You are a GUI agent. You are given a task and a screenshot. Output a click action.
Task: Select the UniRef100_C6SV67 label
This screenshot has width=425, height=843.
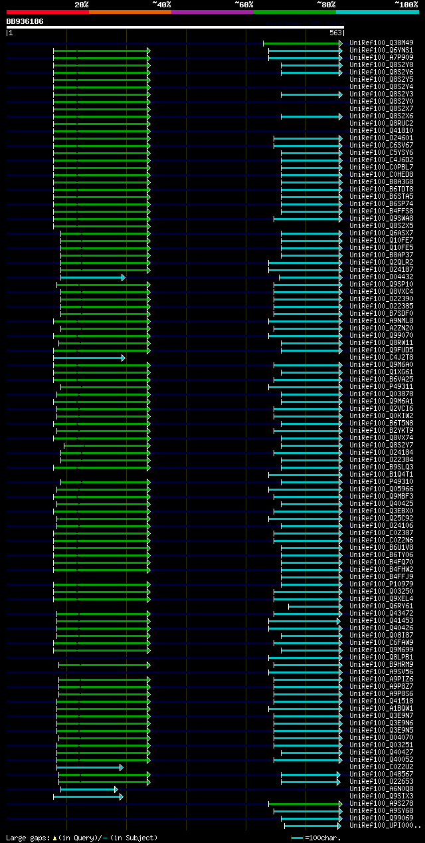[x=382, y=146]
